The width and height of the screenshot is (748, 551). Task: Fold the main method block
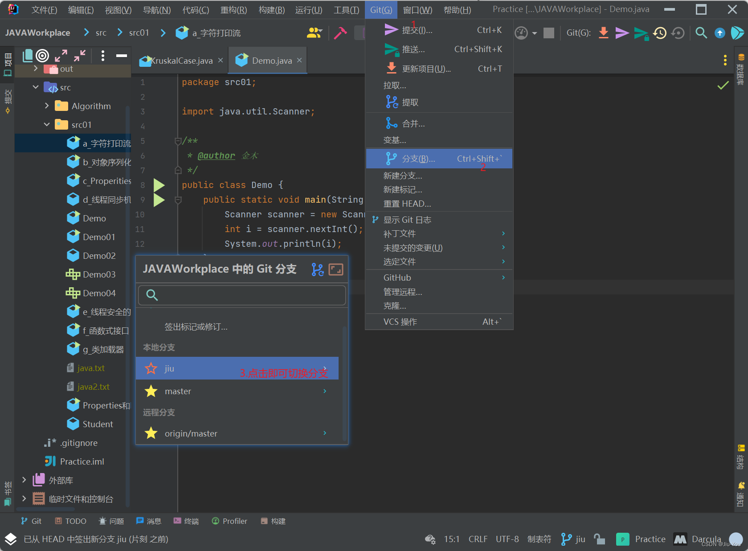coord(178,200)
